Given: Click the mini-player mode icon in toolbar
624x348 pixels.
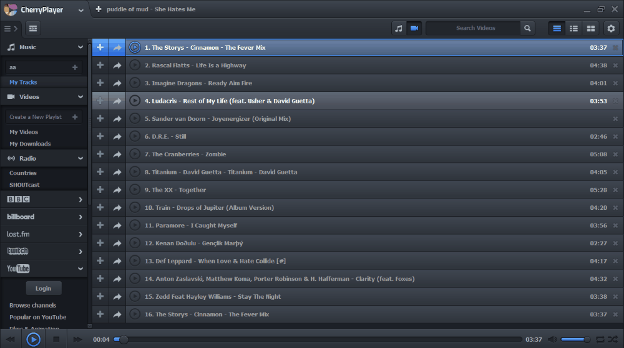Looking at the screenshot, I should click(x=33, y=28).
